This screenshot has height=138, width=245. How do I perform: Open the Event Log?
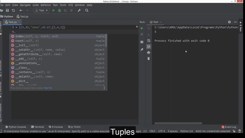(x=229, y=127)
